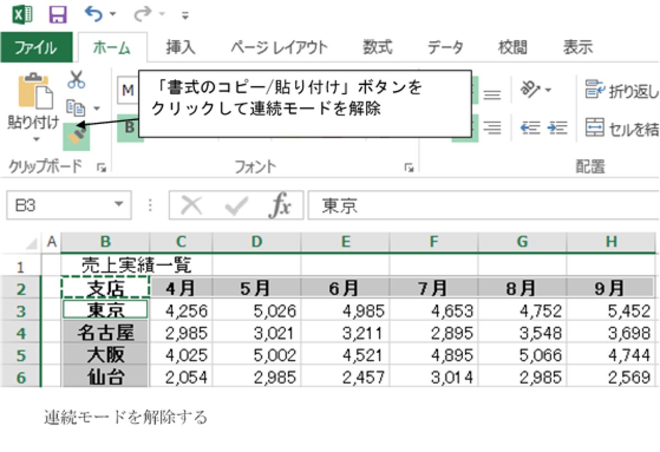660x452 pixels.
Task: Select row 5 header
Action: pyautogui.click(x=20, y=355)
